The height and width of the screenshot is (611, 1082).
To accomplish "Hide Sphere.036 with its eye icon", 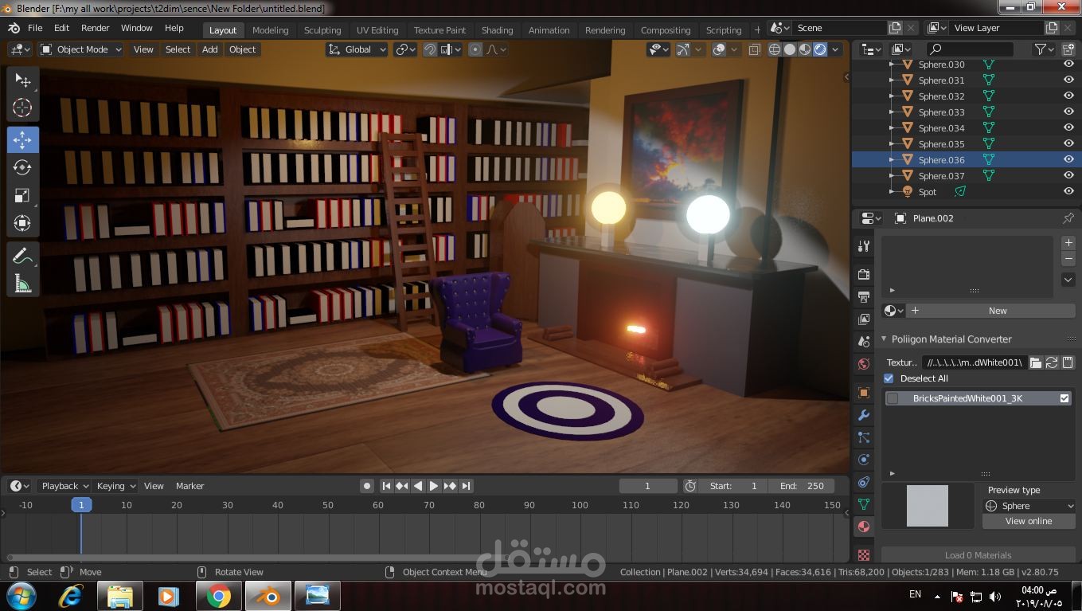I will coord(1068,160).
